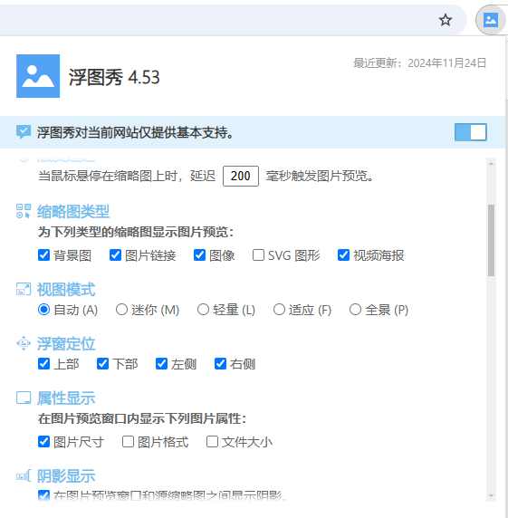The width and height of the screenshot is (508, 518).
Task: Click the 缩略图类型 heading
Action: click(73, 211)
